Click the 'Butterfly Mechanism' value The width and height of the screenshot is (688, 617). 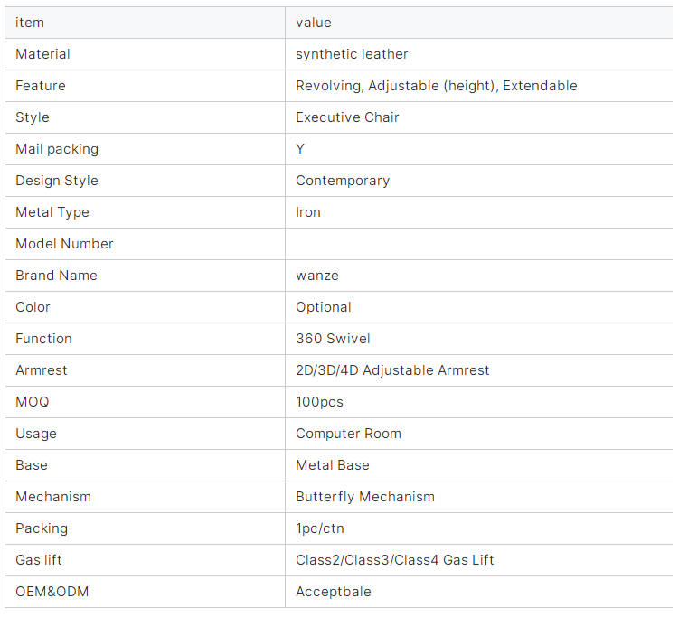click(x=365, y=497)
